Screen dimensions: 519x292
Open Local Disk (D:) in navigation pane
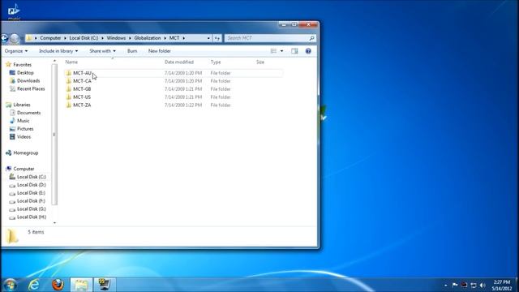(32, 185)
